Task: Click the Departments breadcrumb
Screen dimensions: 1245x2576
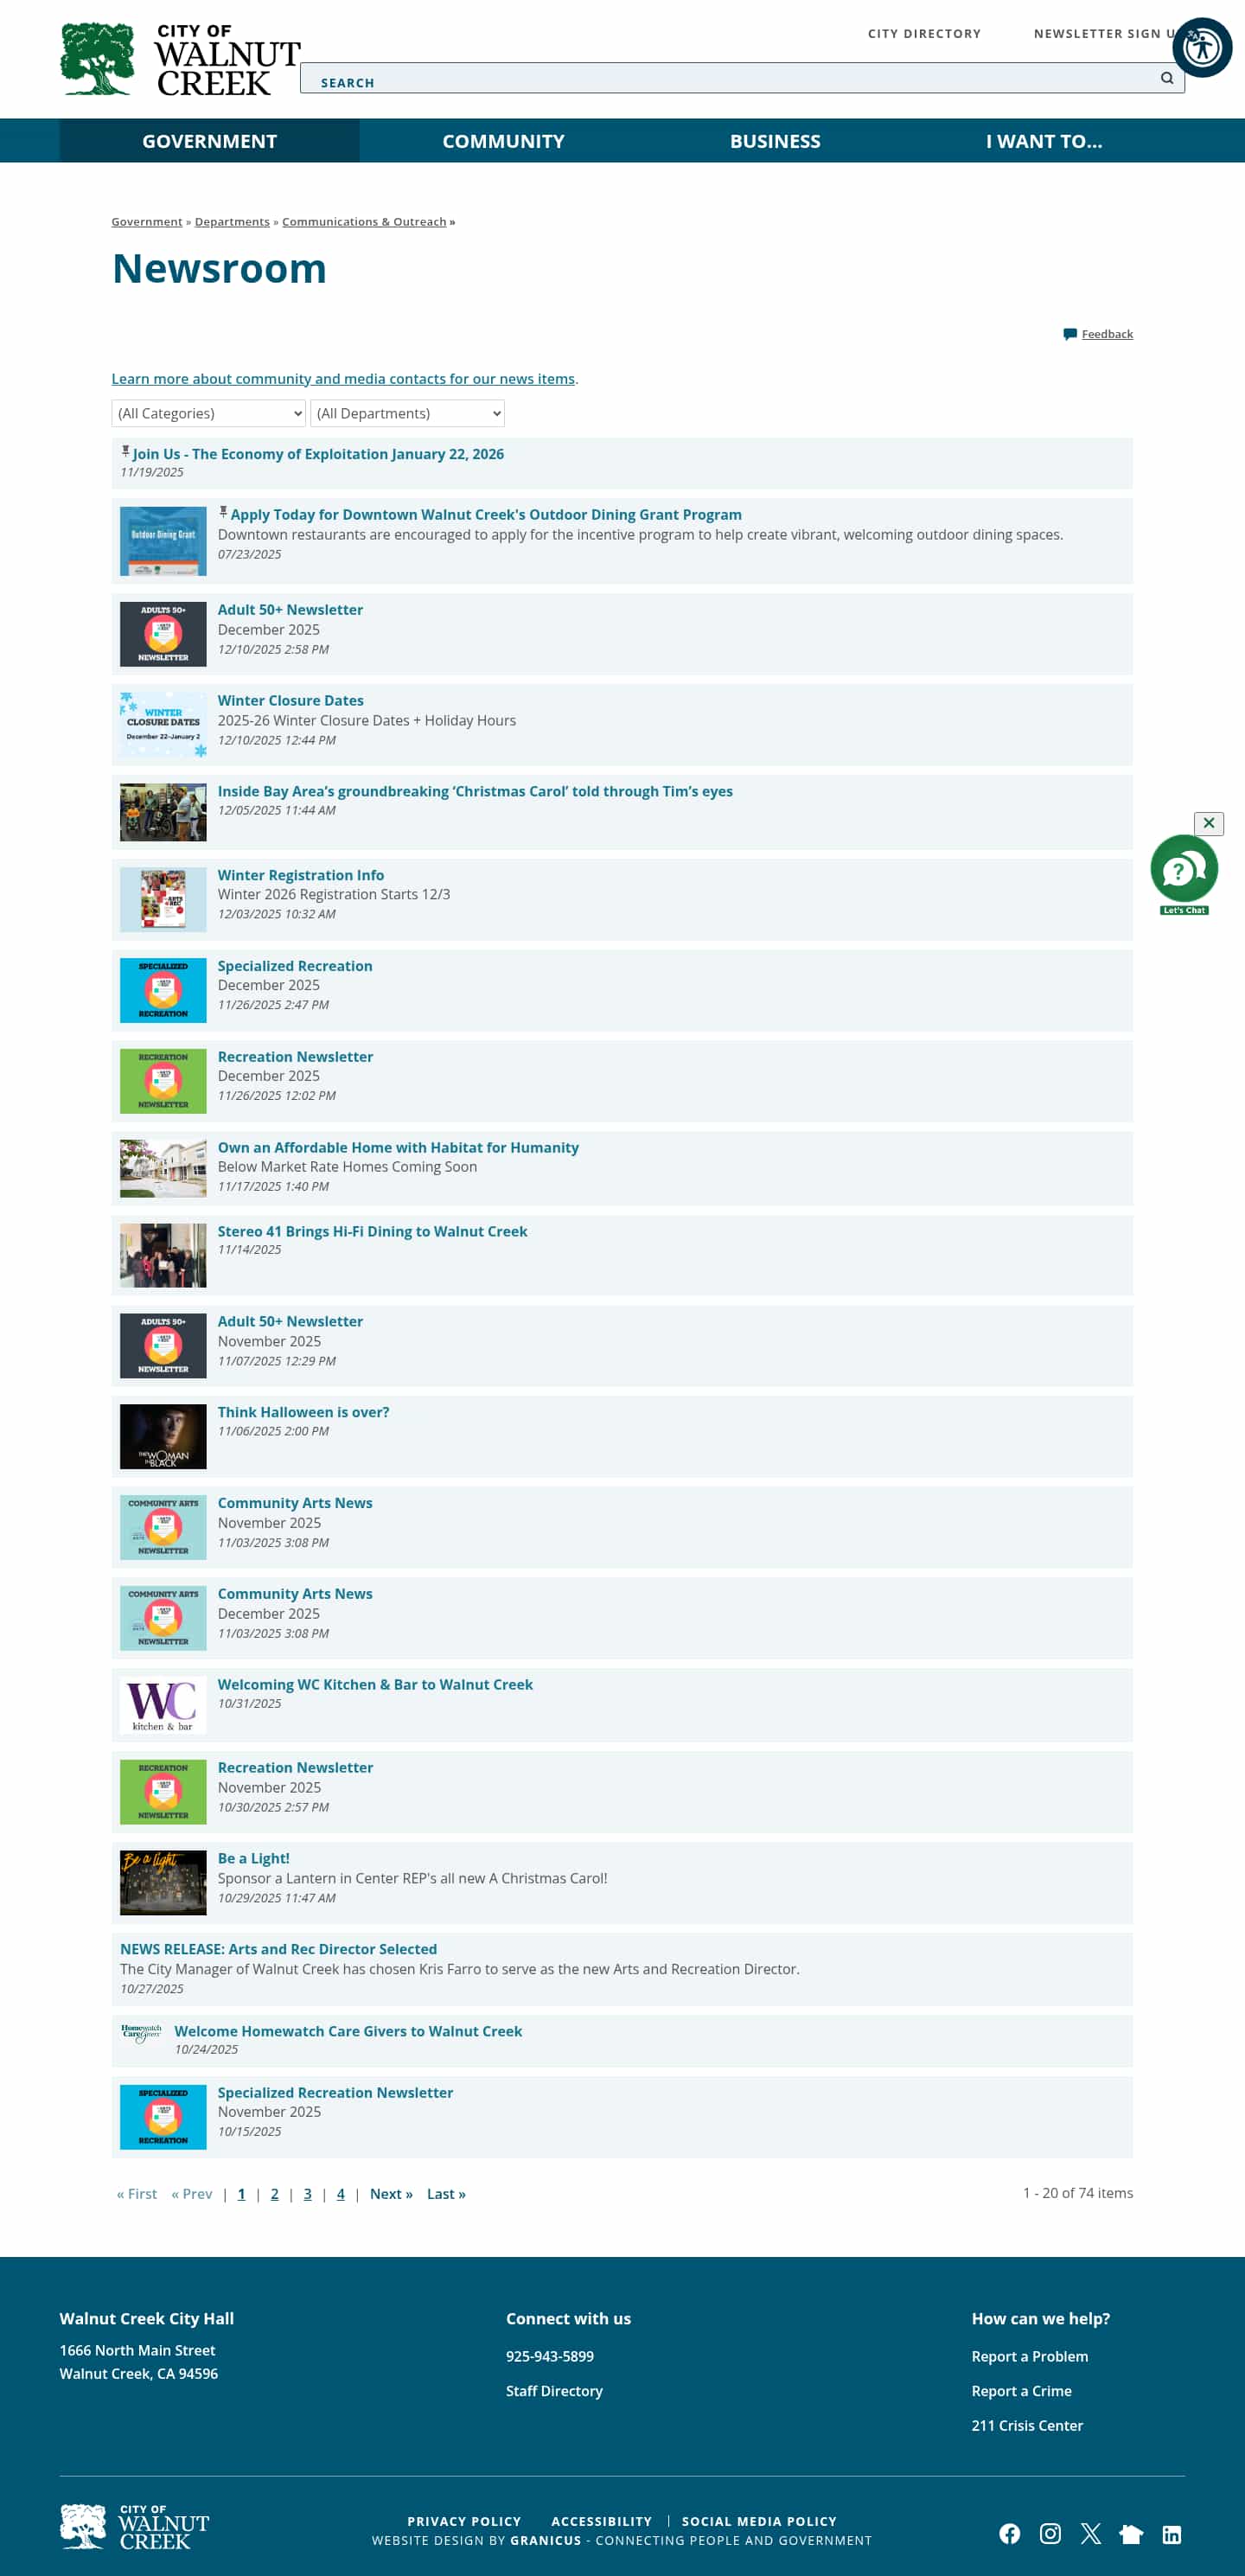Action: coord(232,222)
